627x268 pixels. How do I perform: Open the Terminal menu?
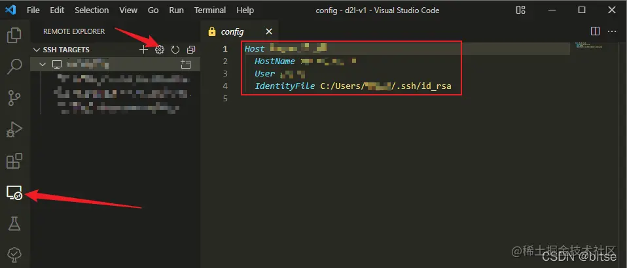210,10
